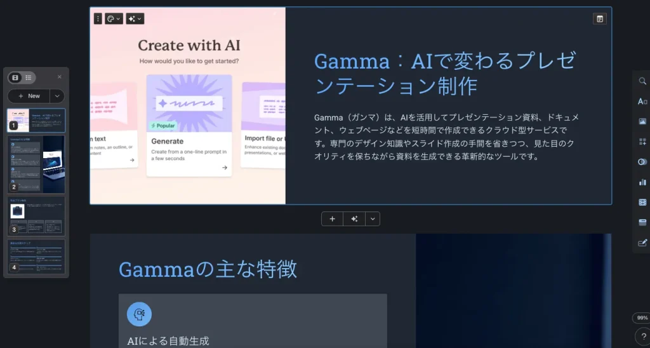Open the image insert tool
Image resolution: width=650 pixels, height=348 pixels.
click(x=642, y=121)
